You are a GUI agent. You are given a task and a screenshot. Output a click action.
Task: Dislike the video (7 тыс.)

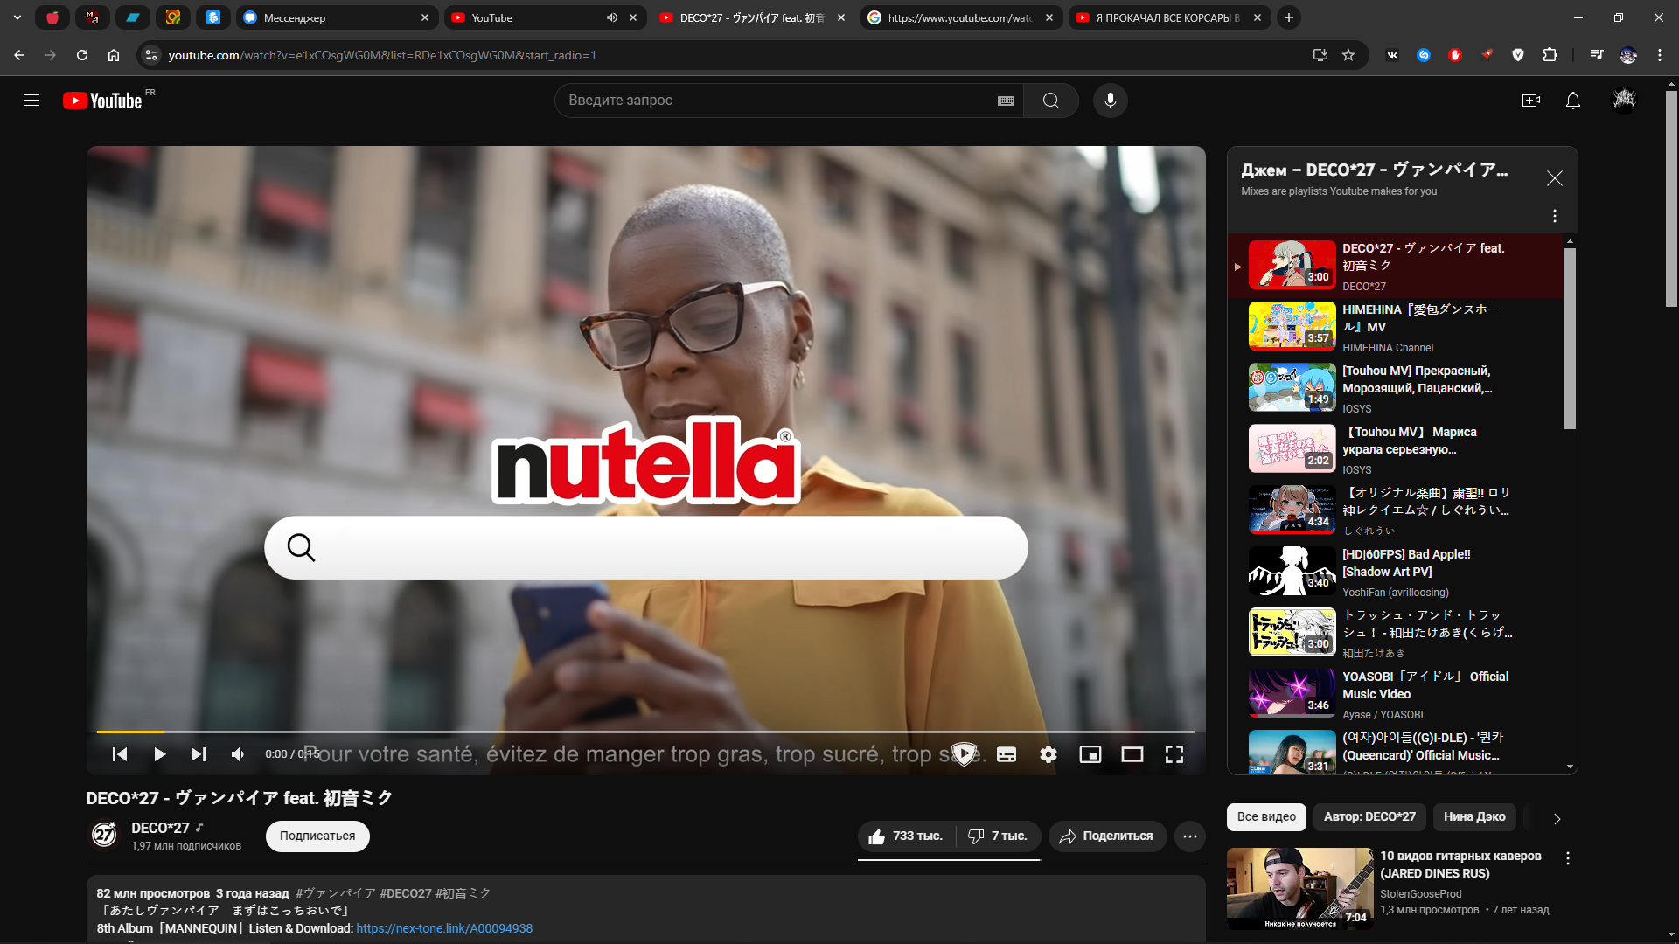[x=998, y=836]
